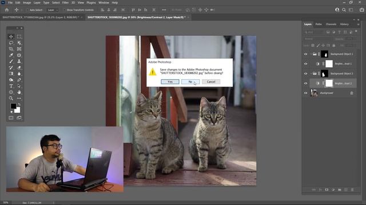Switch to the Channels tab
Viewport: 366px width, 205px height.
tap(331, 24)
